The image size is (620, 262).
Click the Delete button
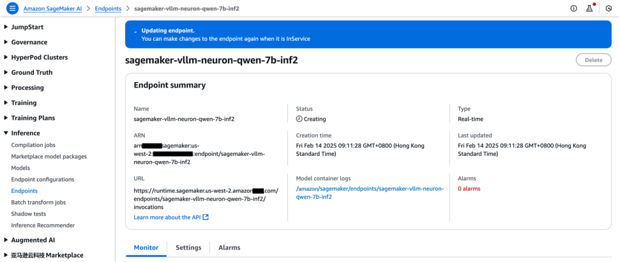click(594, 60)
